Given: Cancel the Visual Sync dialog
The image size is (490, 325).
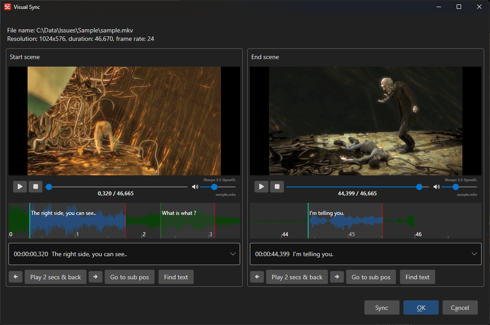Looking at the screenshot, I should 460,307.
